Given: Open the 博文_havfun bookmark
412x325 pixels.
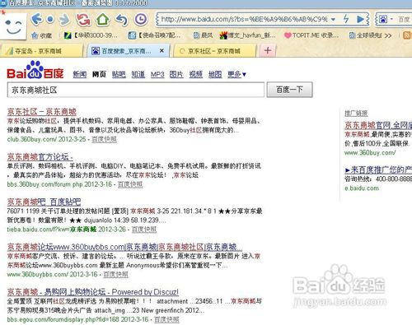Looking at the screenshot, I should click(x=247, y=35).
